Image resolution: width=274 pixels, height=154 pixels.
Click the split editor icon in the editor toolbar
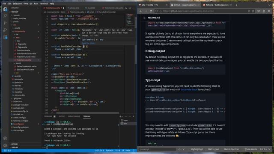coord(130,8)
